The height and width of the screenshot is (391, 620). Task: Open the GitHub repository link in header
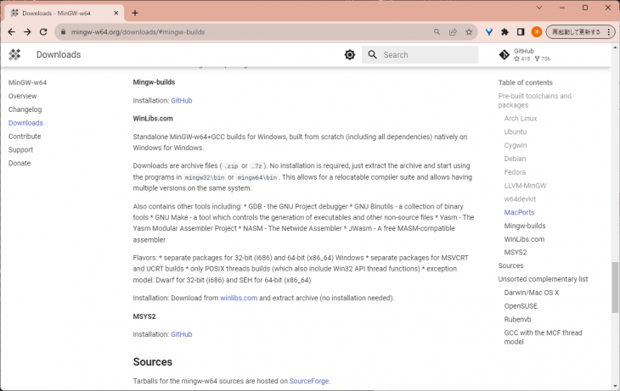pos(526,54)
